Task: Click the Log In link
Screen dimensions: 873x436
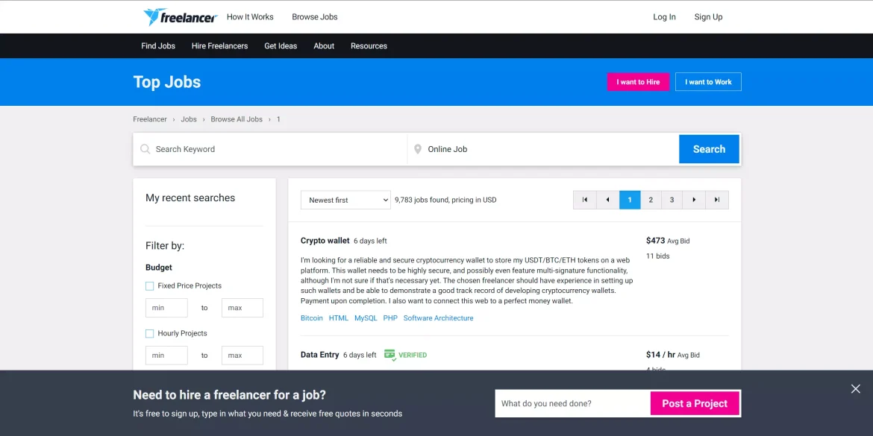Action: click(664, 16)
